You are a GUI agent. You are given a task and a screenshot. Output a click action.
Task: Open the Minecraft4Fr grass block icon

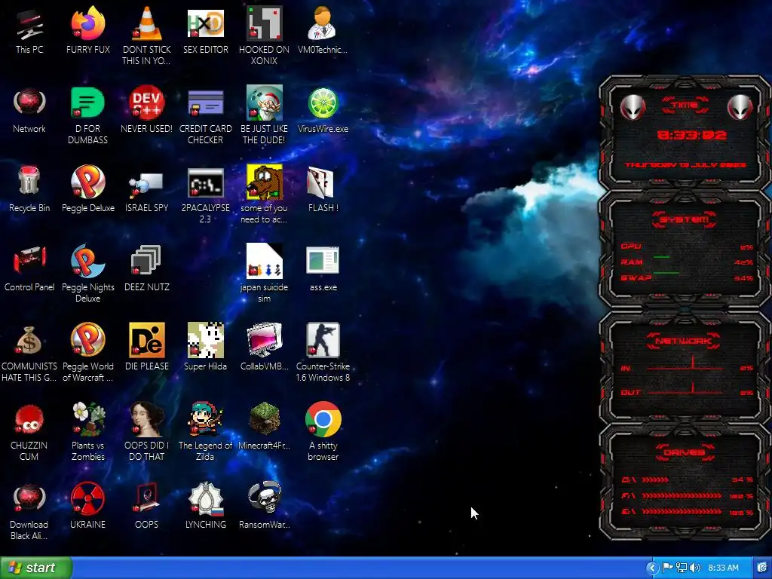[264, 419]
